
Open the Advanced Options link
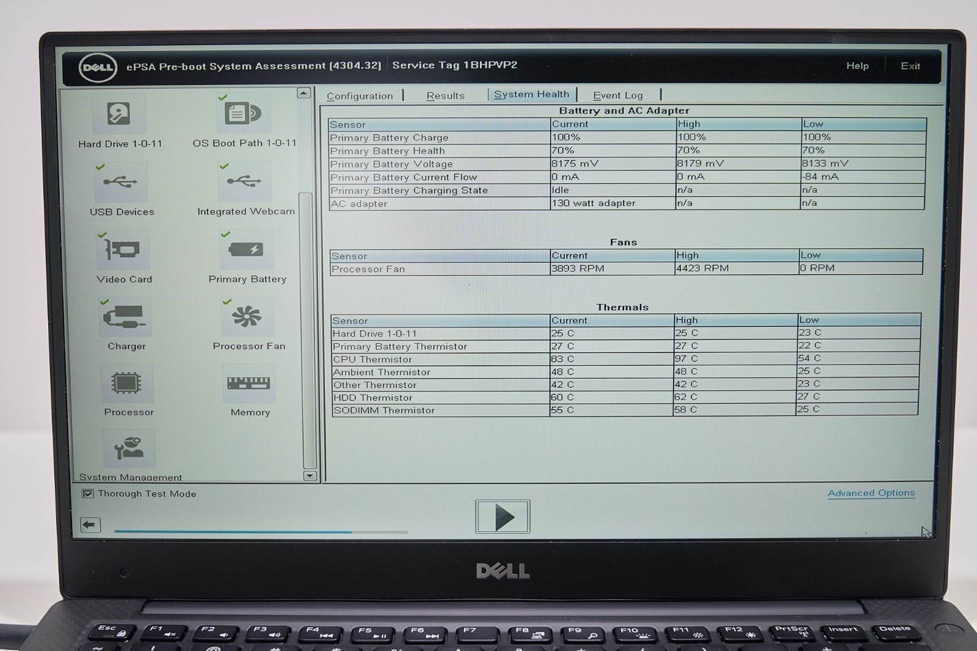click(x=871, y=493)
